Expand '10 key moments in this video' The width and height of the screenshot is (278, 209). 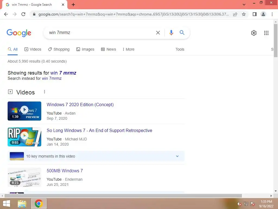pyautogui.click(x=96, y=156)
